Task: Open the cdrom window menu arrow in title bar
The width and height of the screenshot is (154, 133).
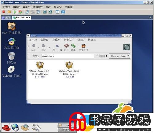Action: point(28,36)
